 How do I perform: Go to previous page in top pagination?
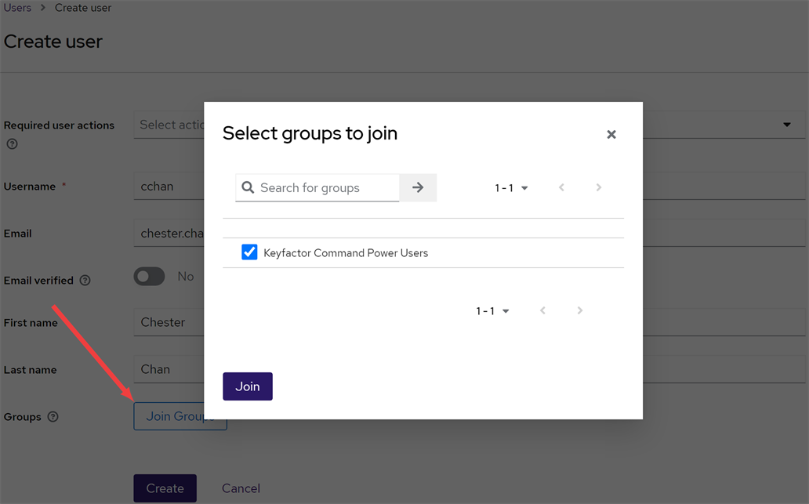(x=561, y=188)
